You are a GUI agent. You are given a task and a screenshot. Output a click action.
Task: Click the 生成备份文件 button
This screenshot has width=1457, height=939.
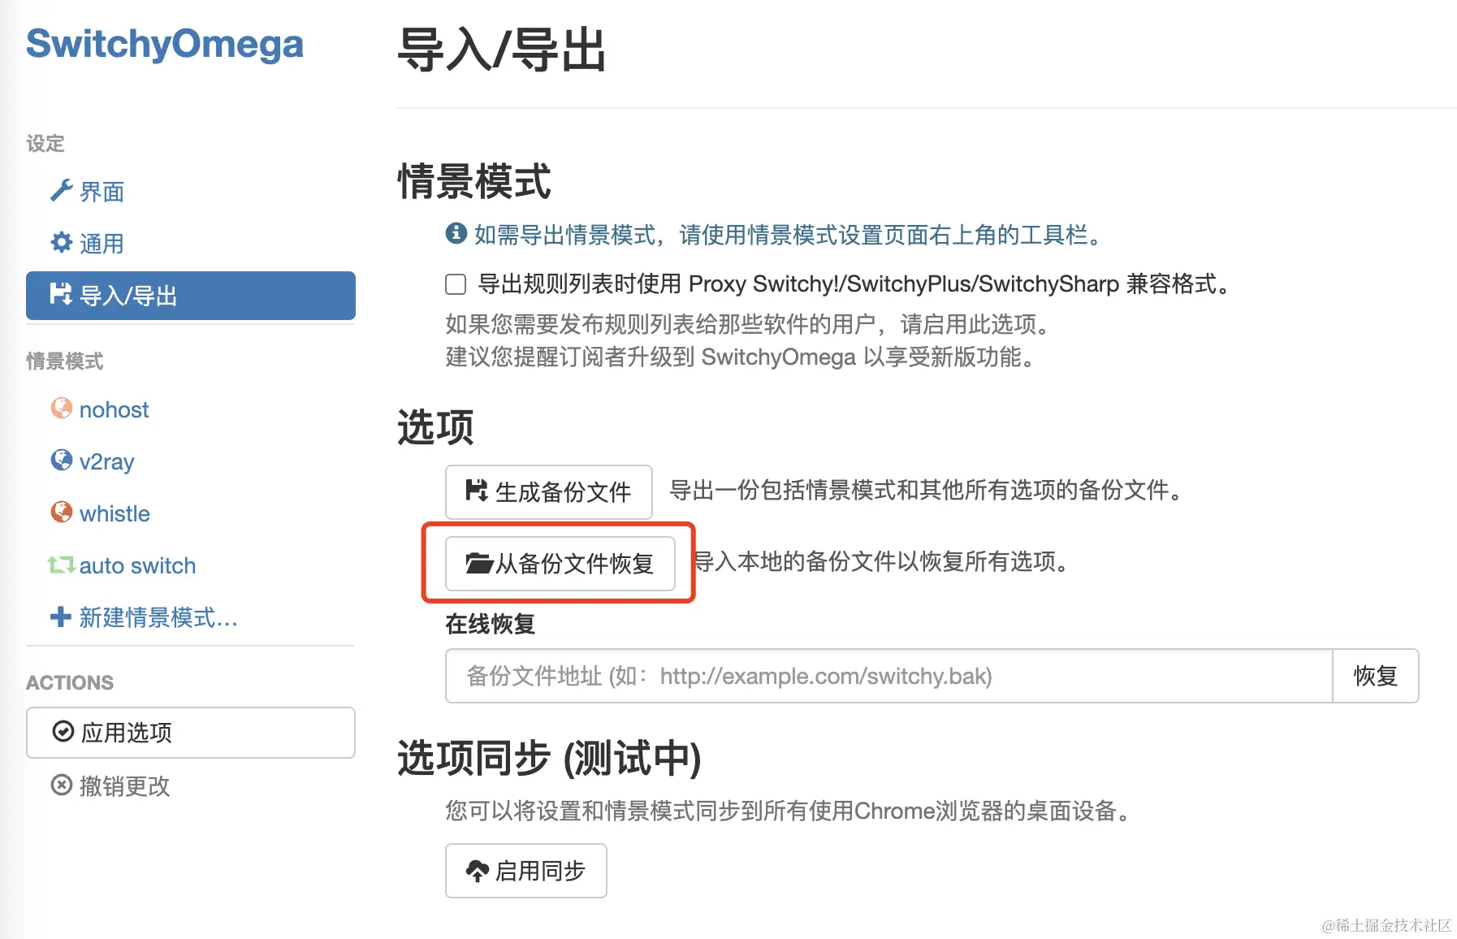click(549, 491)
